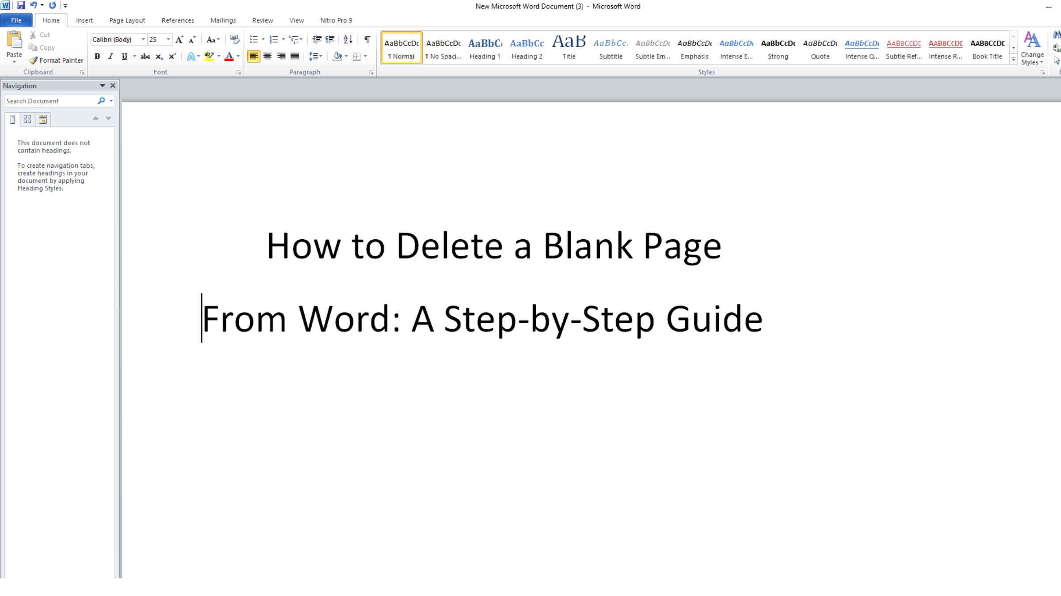1061x596 pixels.
Task: Toggle Underline formatting
Action: click(x=124, y=57)
